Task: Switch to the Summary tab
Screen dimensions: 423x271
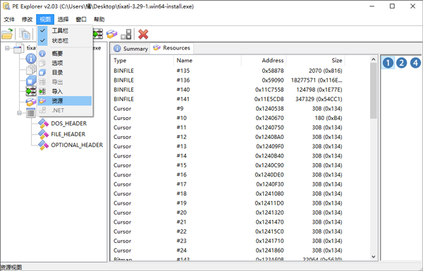Action: (130, 49)
